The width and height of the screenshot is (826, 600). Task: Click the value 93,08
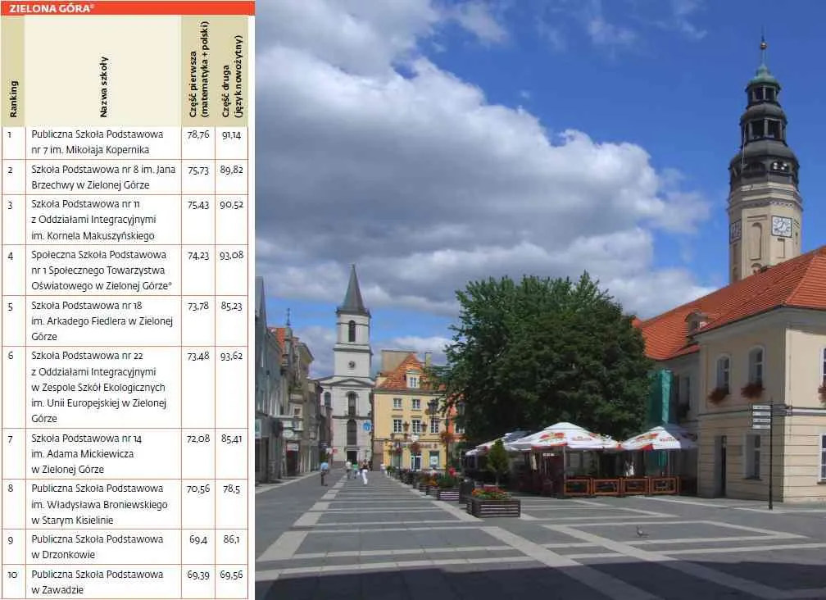pos(231,255)
